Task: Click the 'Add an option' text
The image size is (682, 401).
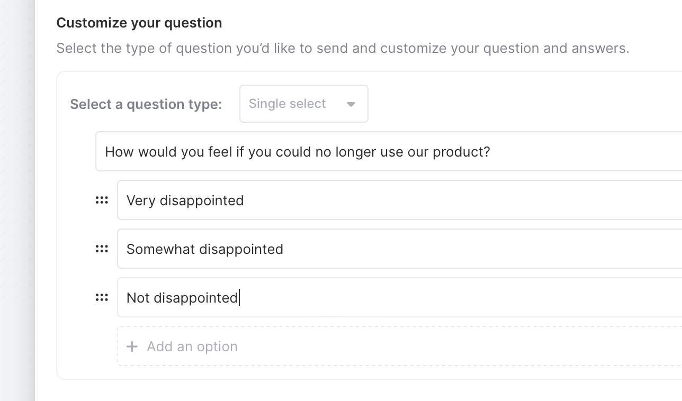Action: [192, 347]
